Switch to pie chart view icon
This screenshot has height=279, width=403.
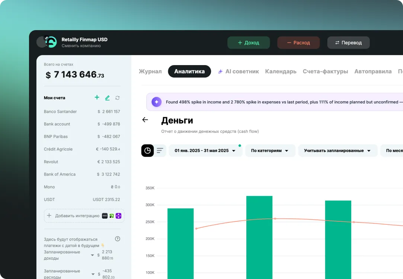tap(147, 151)
